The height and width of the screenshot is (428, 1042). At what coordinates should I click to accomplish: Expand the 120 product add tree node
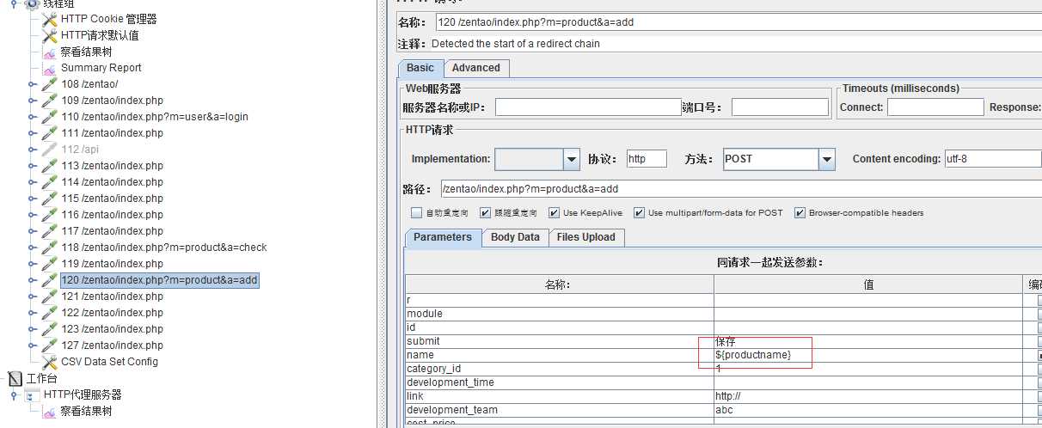32,280
